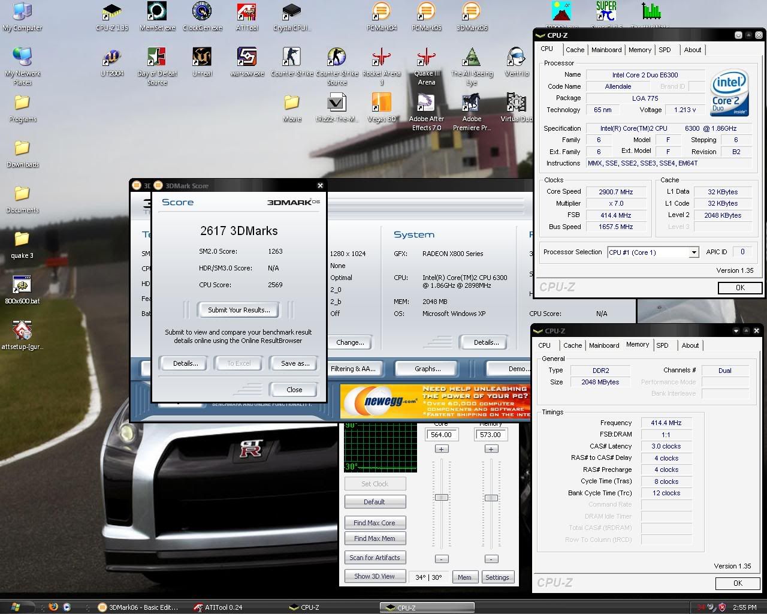
Task: Launch the Unreal desktop shortcut
Action: click(x=202, y=62)
